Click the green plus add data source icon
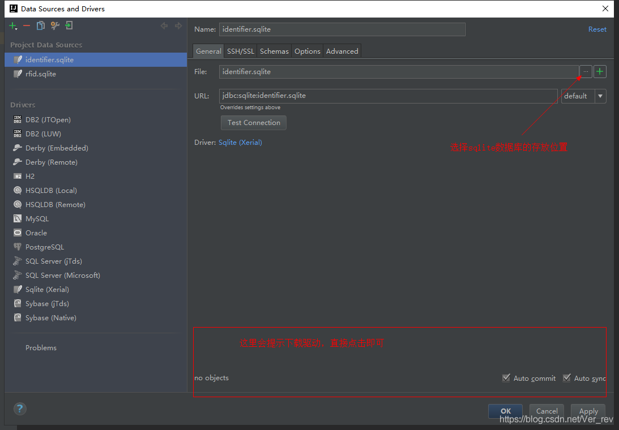 (13, 26)
